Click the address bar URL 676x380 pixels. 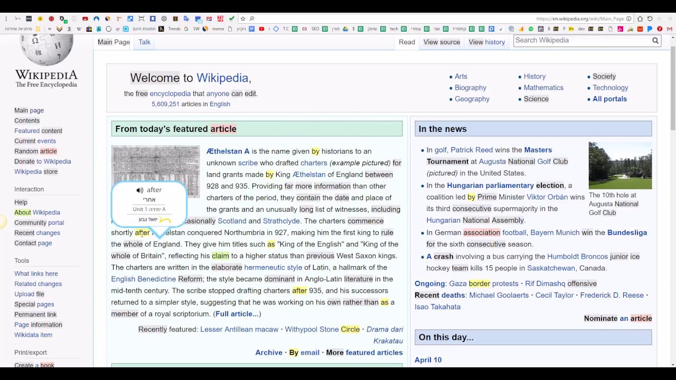[580, 18]
